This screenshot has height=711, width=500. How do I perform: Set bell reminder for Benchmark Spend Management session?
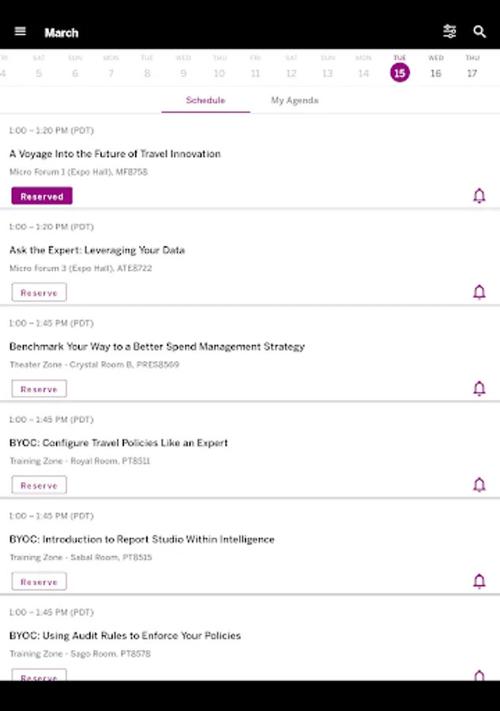click(x=479, y=389)
